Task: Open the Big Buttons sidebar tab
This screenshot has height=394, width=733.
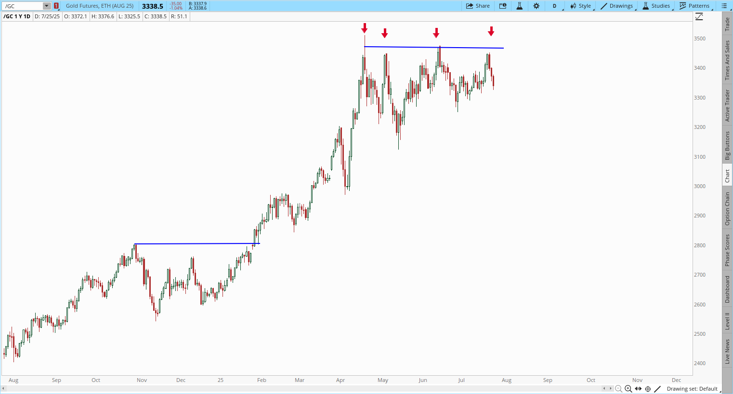Action: tap(727, 145)
